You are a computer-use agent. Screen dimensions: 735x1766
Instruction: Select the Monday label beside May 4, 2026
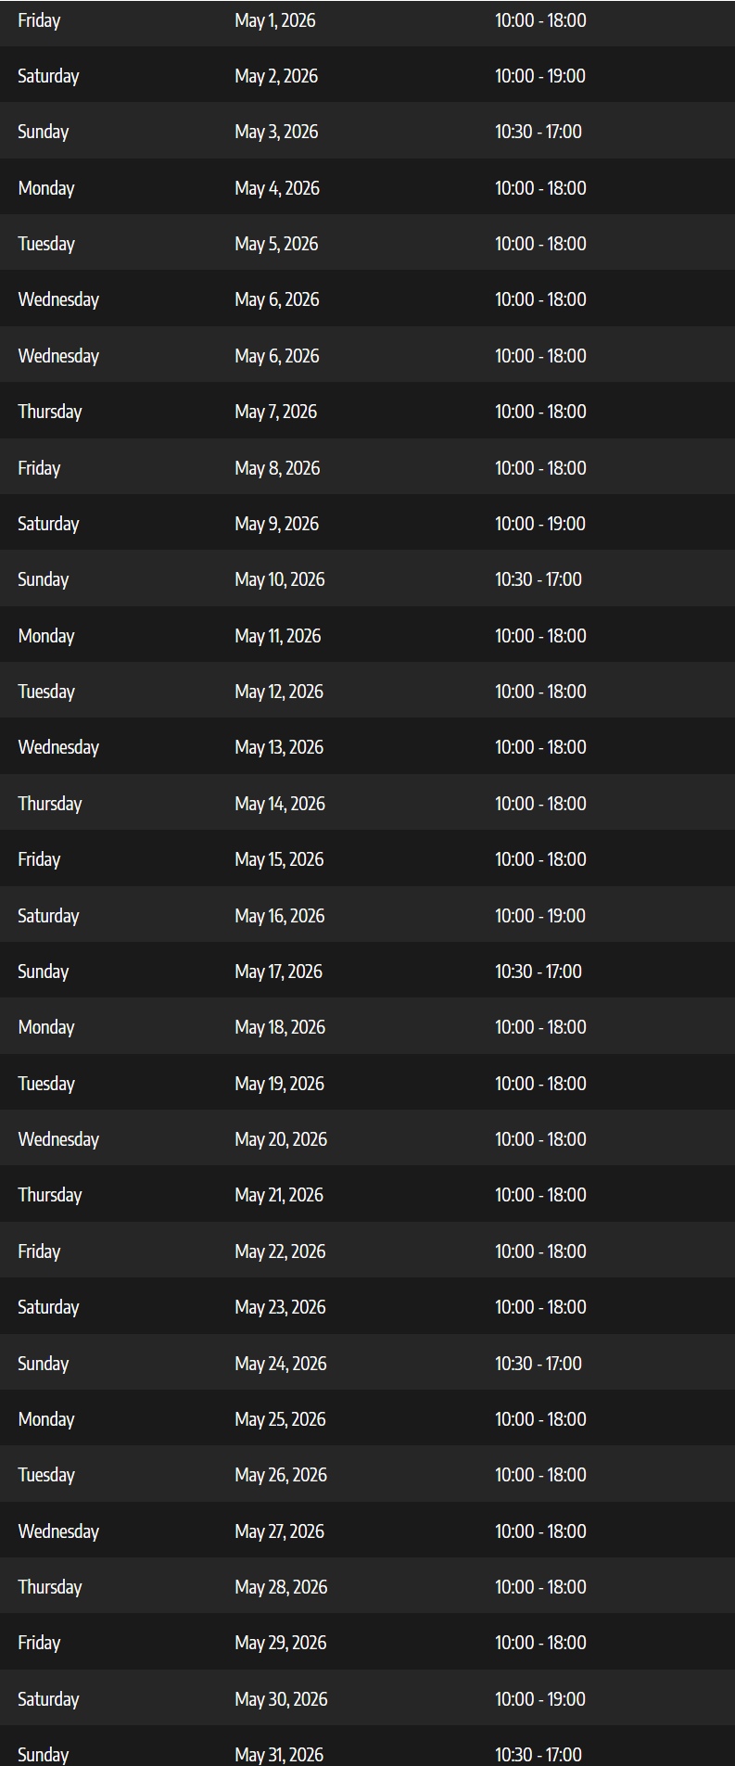pyautogui.click(x=46, y=188)
